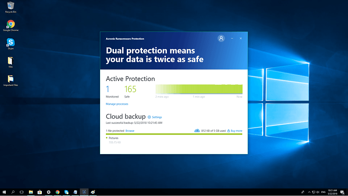Screen dimensions: 348x196
Task: Minimize the Acronis Ransomware Protection window
Action: click(232, 39)
